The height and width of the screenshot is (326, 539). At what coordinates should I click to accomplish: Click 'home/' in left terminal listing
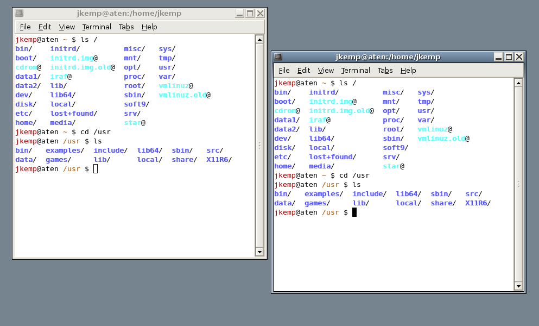tap(26, 123)
